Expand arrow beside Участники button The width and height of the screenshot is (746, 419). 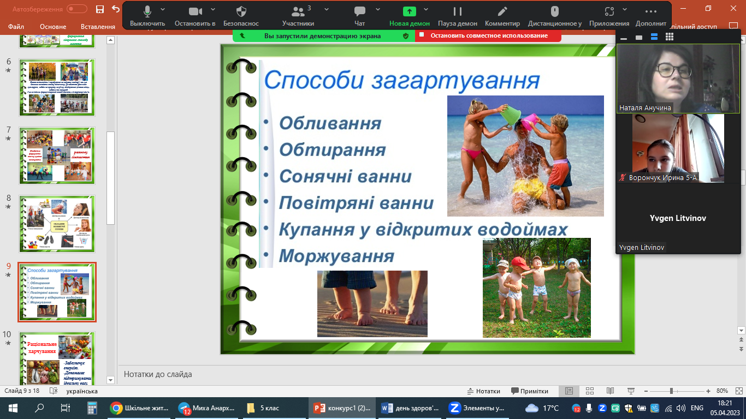point(327,9)
